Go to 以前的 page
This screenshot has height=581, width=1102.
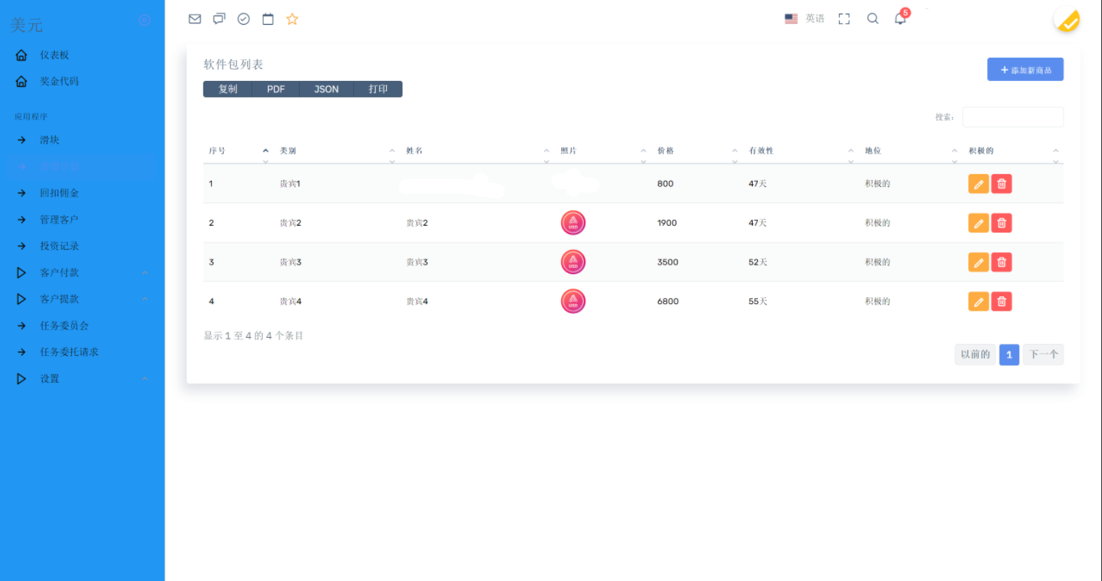tap(975, 354)
